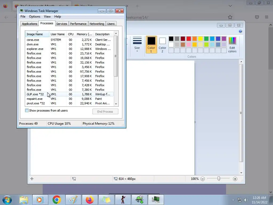Select the pivot.exe *32 process
Screen dimensions: 273x205
coord(69,103)
